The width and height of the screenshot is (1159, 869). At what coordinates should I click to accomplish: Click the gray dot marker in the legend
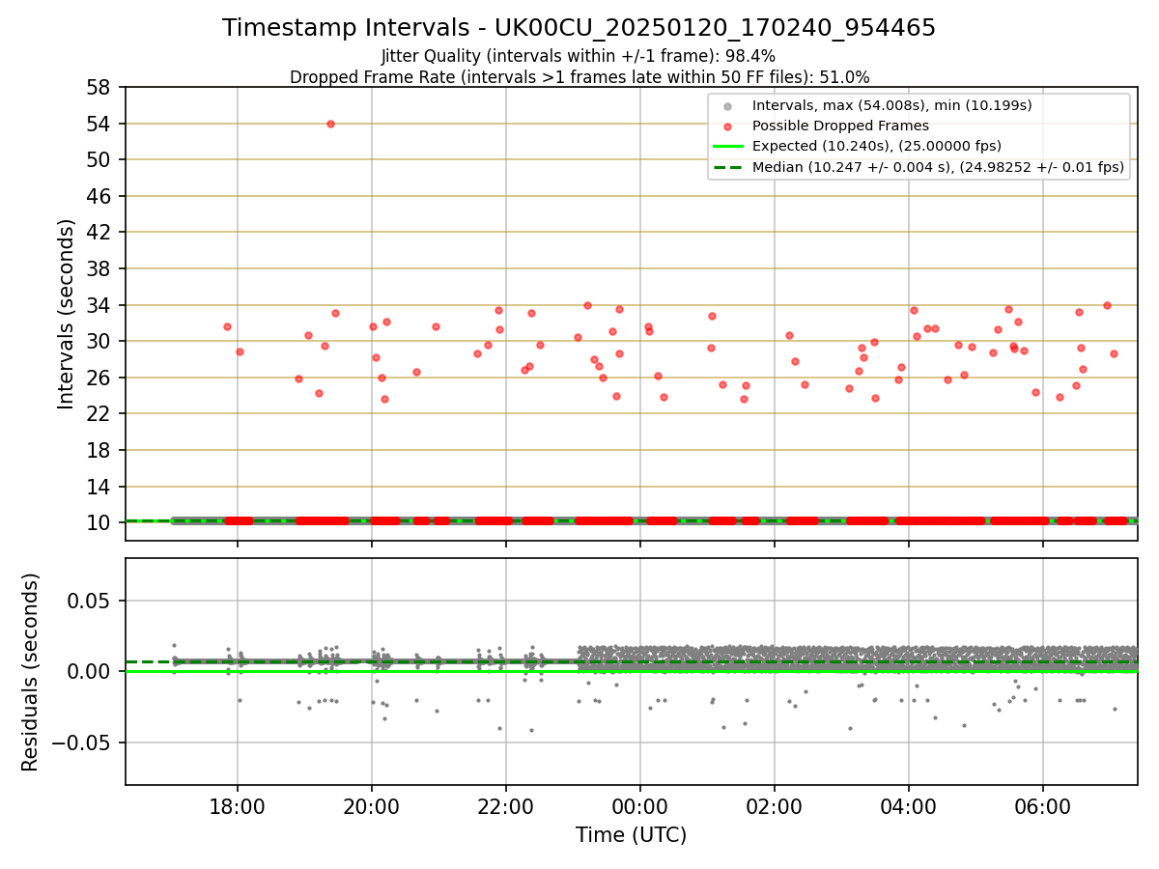[728, 106]
